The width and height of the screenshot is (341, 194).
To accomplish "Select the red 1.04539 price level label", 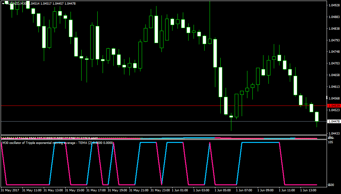I will coord(334,106).
